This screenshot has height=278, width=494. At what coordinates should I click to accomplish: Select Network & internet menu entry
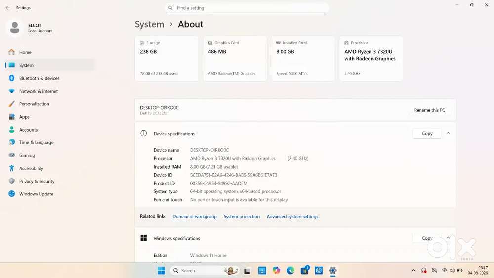[x=49, y=91]
